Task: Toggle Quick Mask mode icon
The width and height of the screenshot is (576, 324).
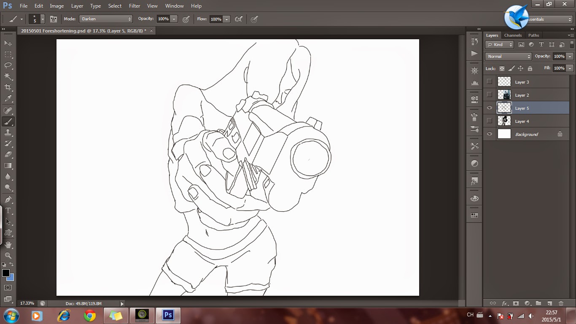Action: [x=8, y=288]
